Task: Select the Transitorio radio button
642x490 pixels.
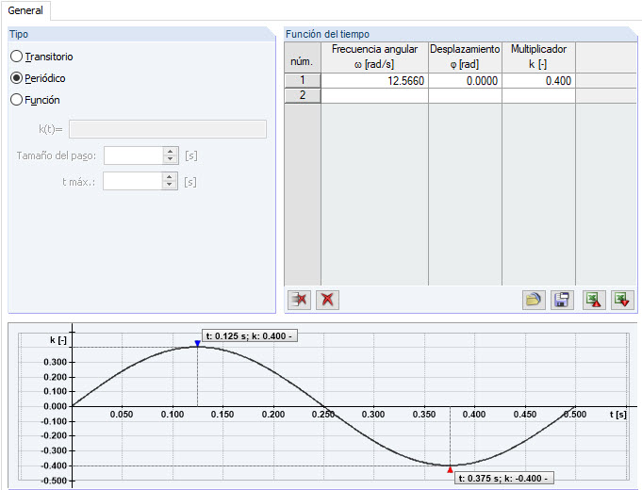Action: point(16,57)
